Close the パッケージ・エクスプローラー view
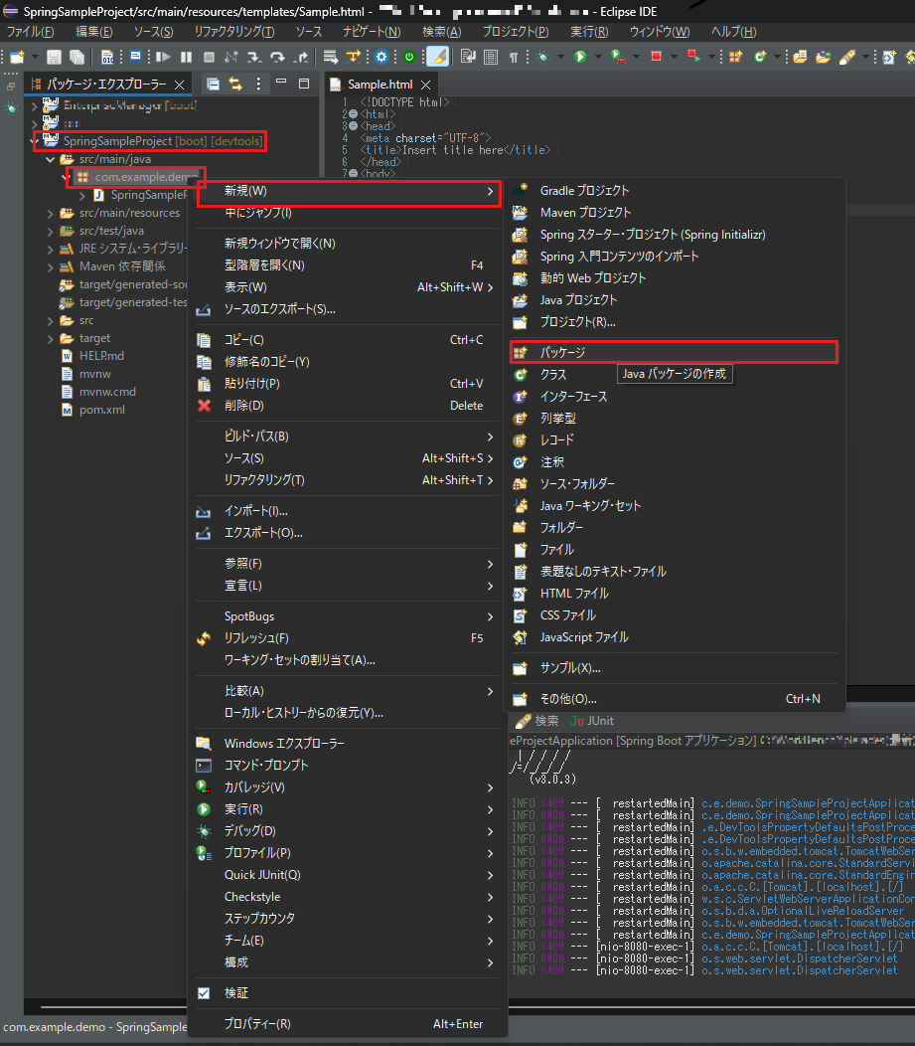Viewport: 915px width, 1046px height. coord(179,85)
